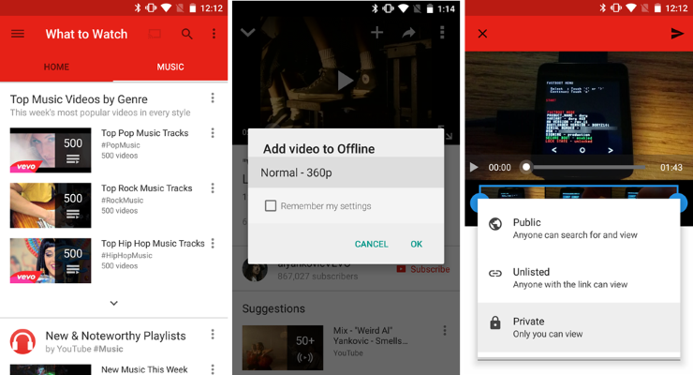This screenshot has width=693, height=375.
Task: Subscribe to the channel
Action: tap(423, 269)
